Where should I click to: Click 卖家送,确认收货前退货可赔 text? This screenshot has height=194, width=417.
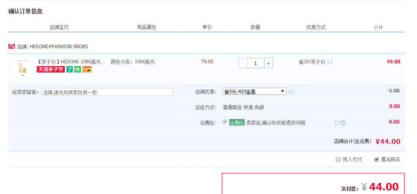click(x=276, y=123)
